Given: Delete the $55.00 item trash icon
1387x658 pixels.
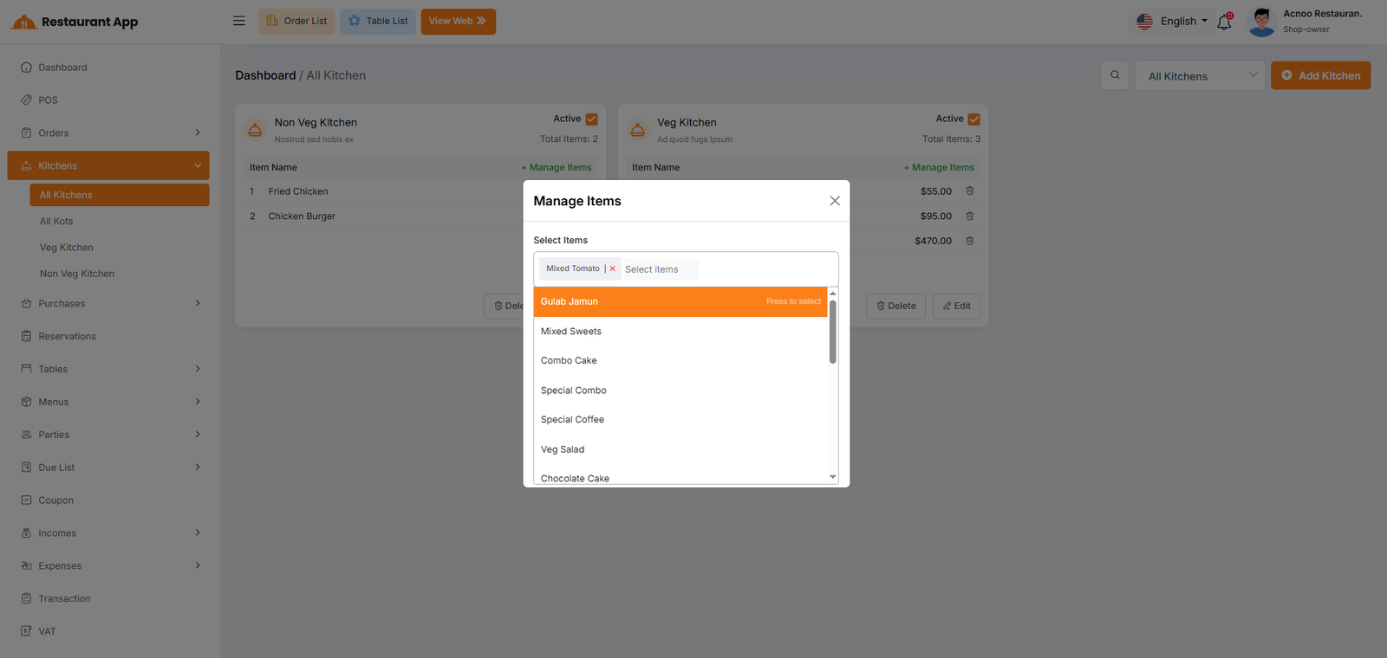Looking at the screenshot, I should (970, 191).
